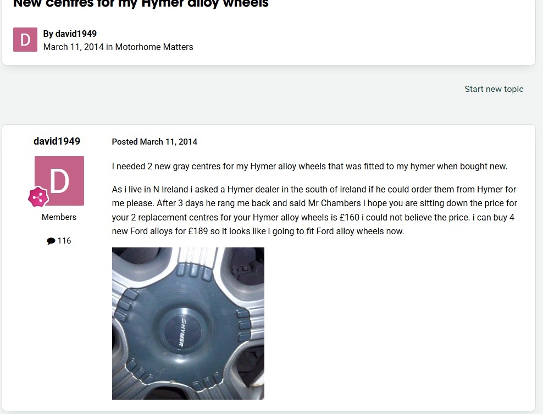The width and height of the screenshot is (543, 414).
Task: Click the topic title heading
Action: (x=141, y=3)
